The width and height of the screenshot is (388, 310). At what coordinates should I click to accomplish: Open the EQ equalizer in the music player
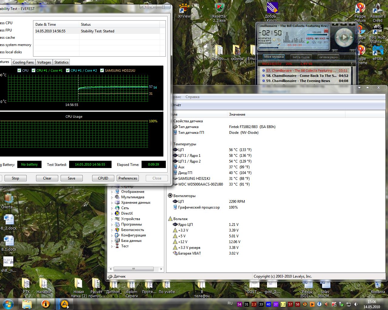click(x=335, y=51)
